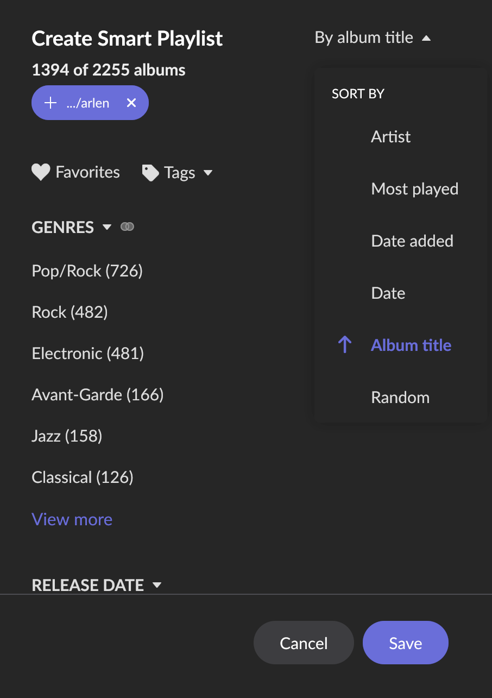The height and width of the screenshot is (698, 492).
Task: Toggle the Favorites heart filter
Action: click(41, 172)
